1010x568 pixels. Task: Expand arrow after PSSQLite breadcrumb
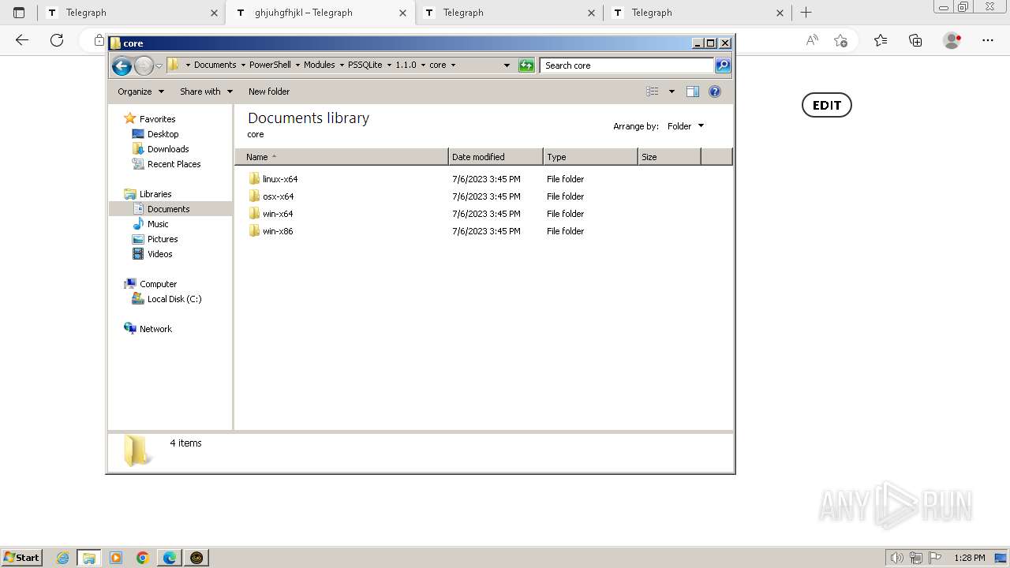click(389, 65)
